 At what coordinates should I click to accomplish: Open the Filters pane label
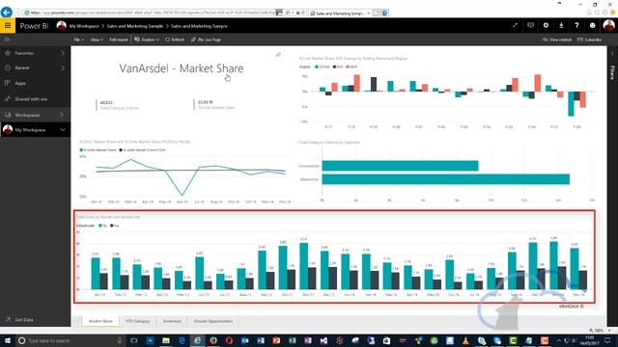point(612,72)
